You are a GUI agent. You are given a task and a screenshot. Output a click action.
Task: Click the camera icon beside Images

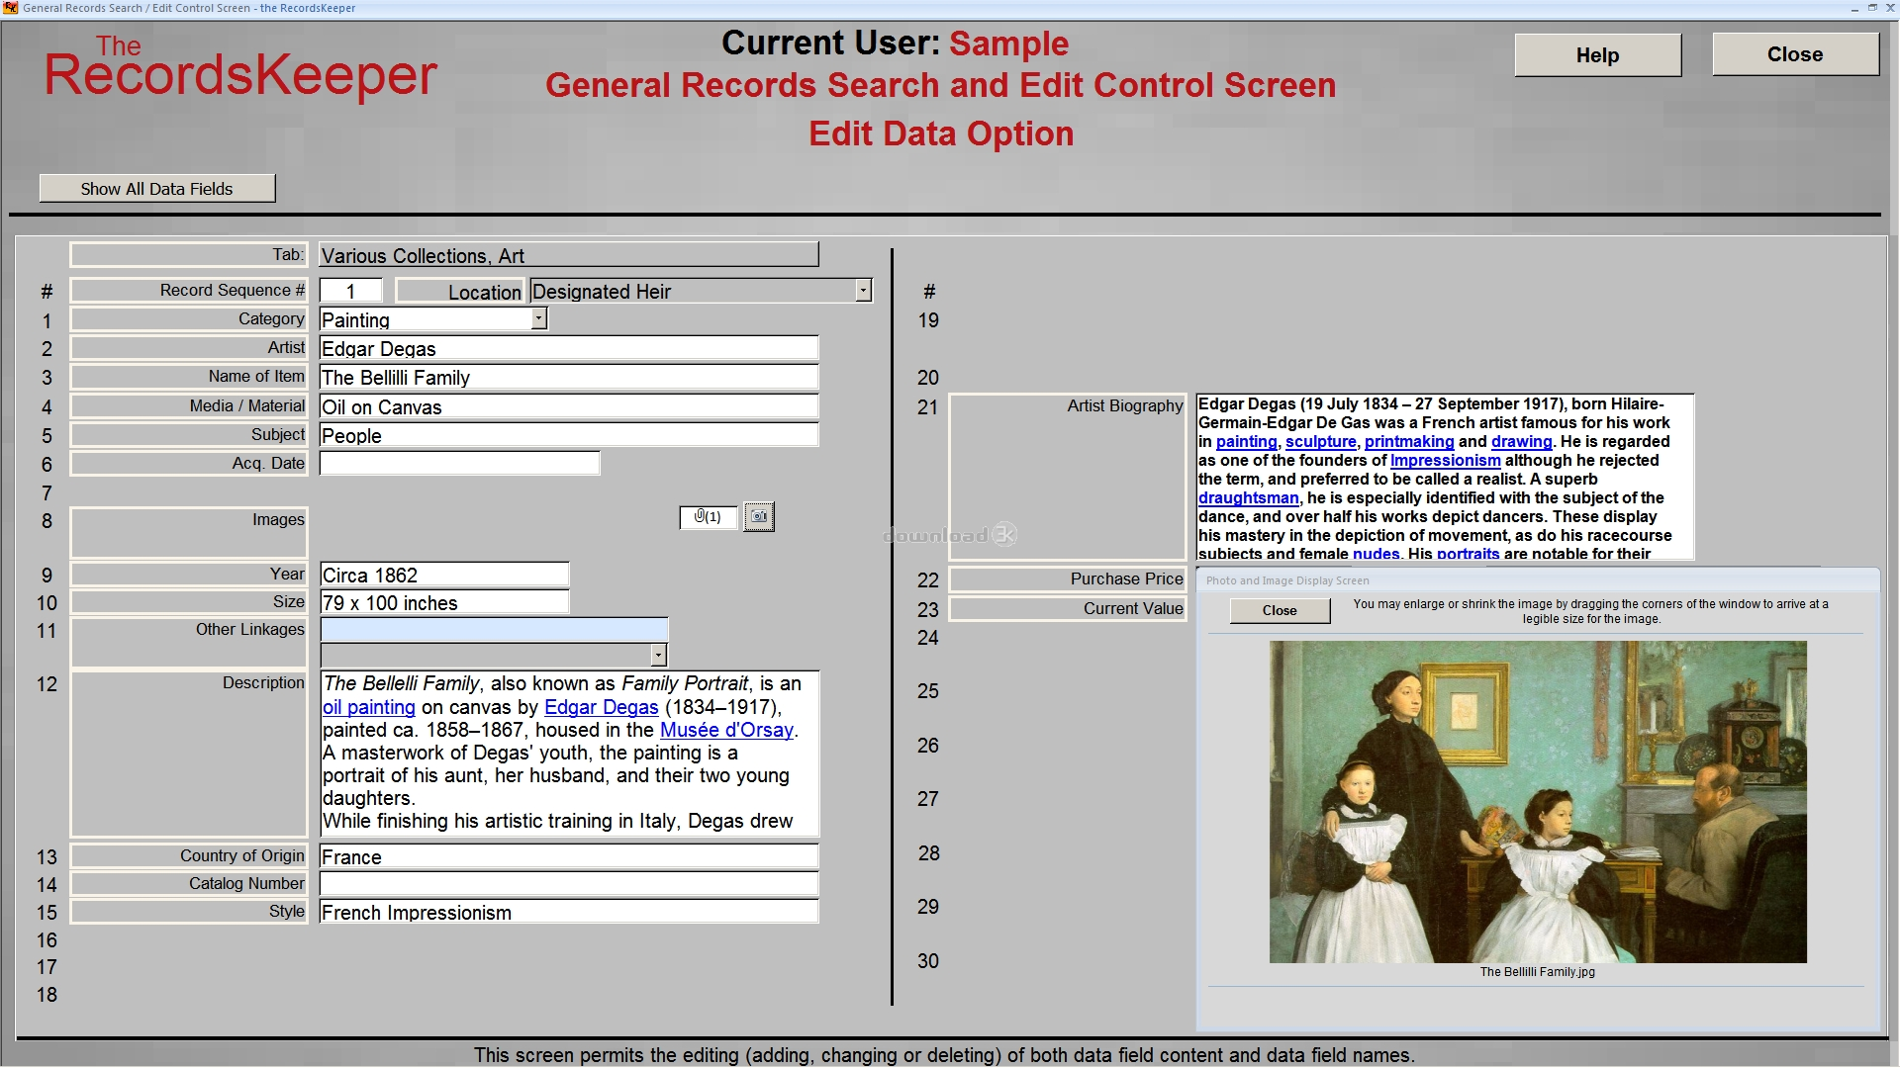[x=759, y=516]
